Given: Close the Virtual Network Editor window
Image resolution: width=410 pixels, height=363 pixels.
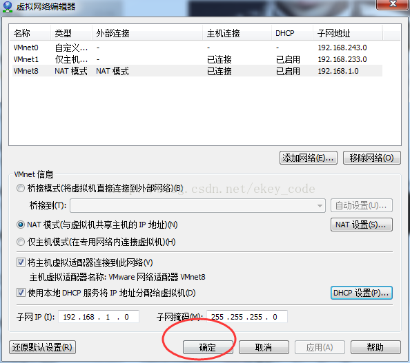Looking at the screenshot, I should click(x=392, y=4).
